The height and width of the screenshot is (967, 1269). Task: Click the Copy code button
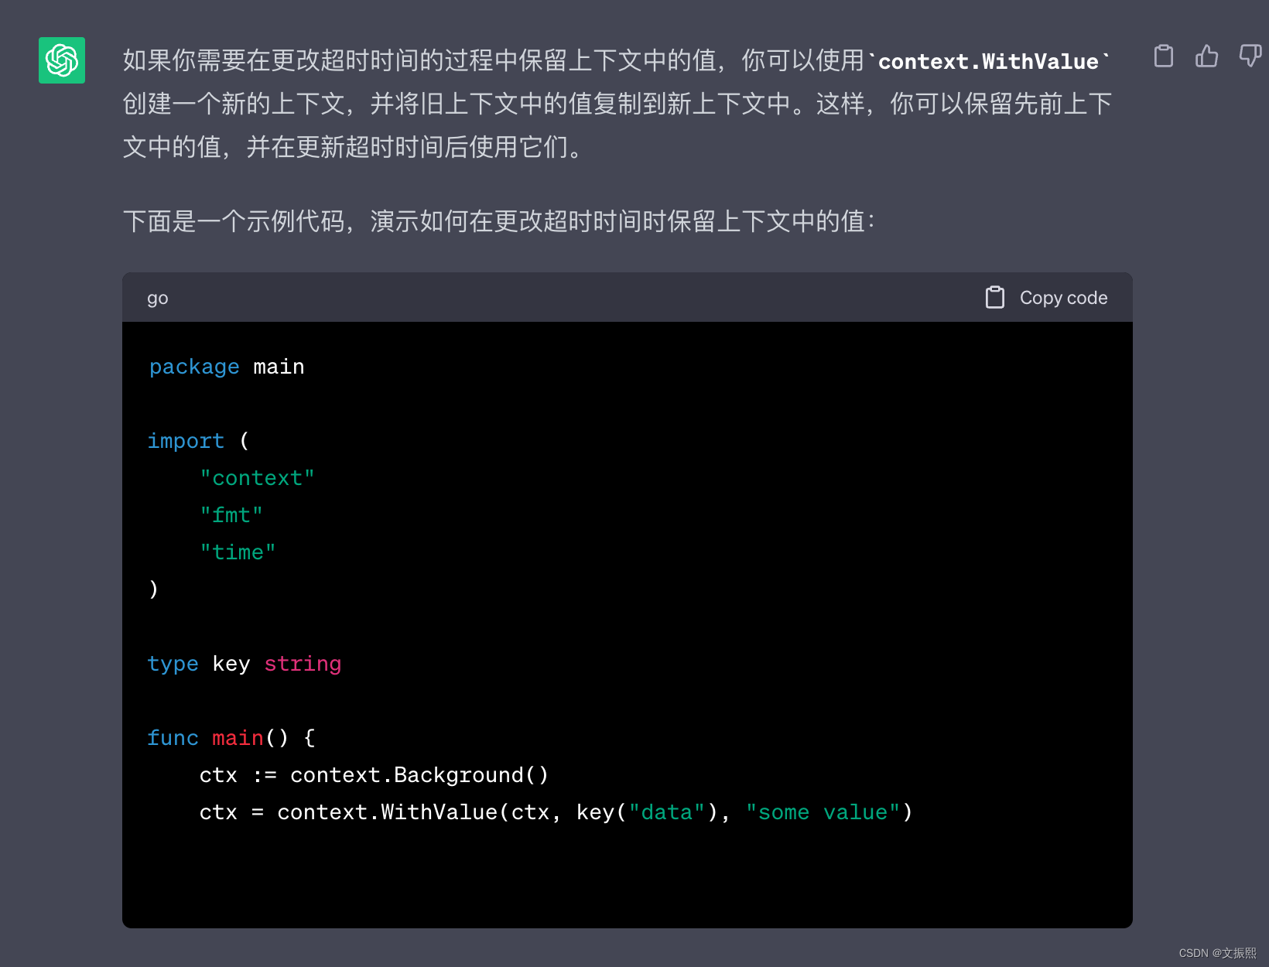click(1046, 298)
